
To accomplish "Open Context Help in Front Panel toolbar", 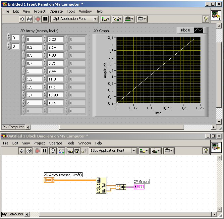I will (x=205, y=19).
